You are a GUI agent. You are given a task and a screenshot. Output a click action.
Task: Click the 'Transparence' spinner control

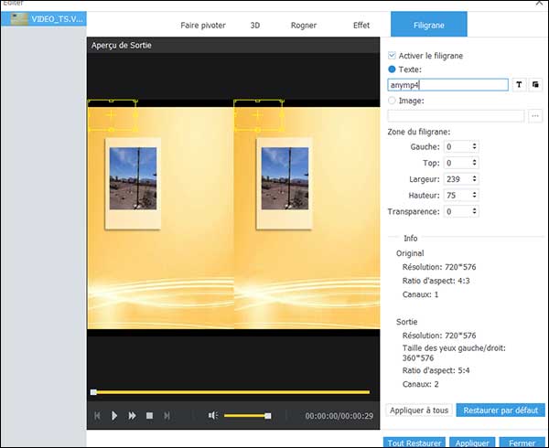coord(474,211)
